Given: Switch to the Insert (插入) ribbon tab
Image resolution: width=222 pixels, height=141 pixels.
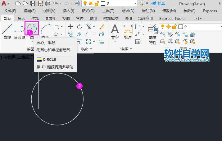Looking at the screenshot, I should coord(21,19).
